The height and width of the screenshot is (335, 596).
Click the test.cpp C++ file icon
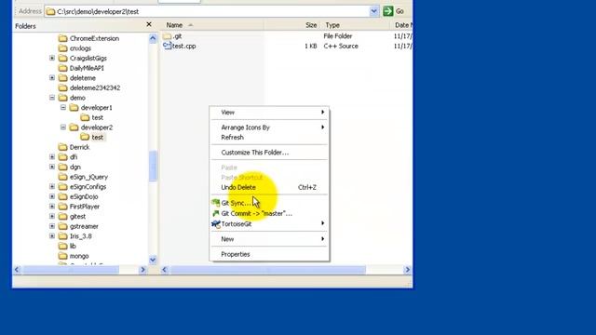pos(167,46)
